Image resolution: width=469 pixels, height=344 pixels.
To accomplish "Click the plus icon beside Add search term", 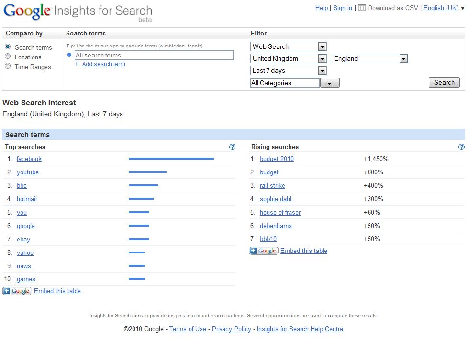I will [77, 64].
